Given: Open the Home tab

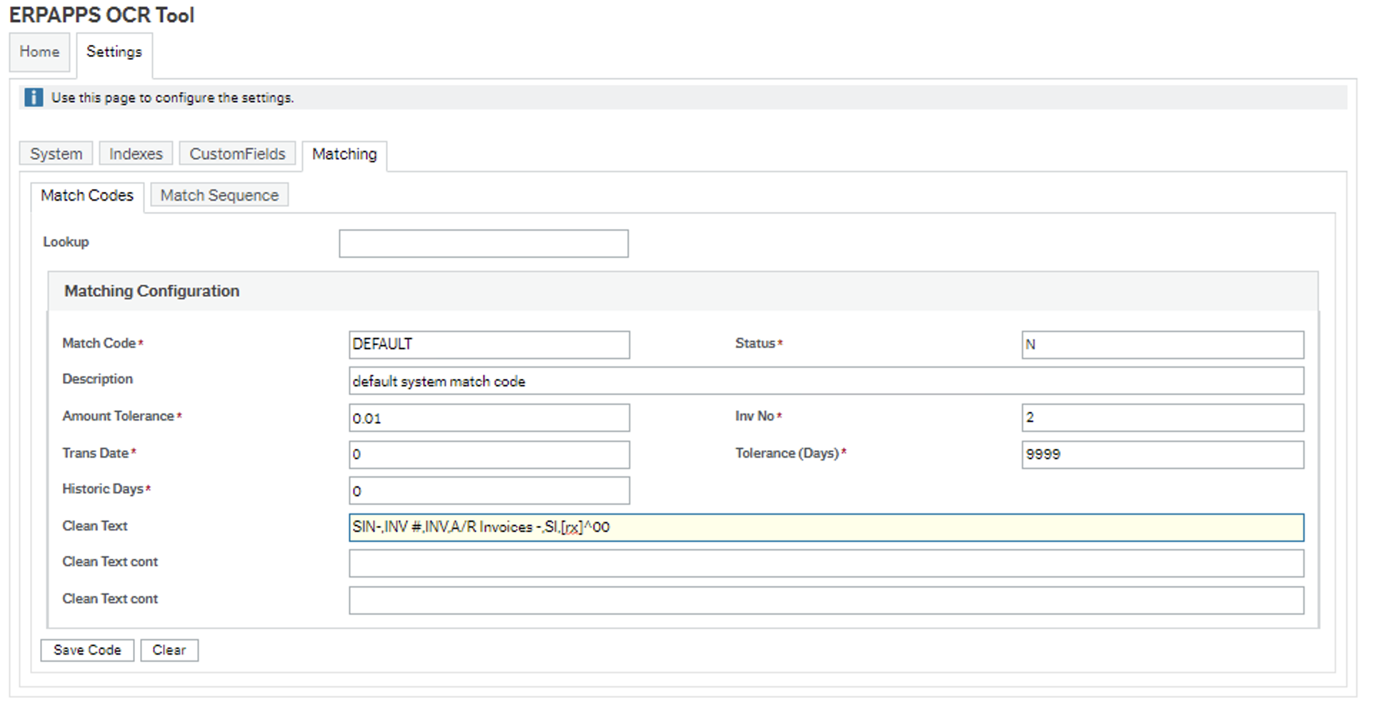Looking at the screenshot, I should click(39, 52).
